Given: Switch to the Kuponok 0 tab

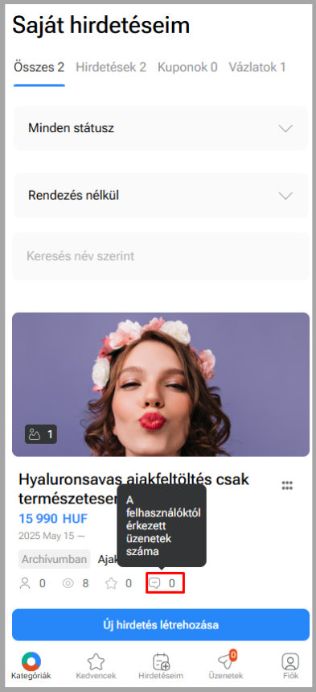Looking at the screenshot, I should (x=187, y=67).
